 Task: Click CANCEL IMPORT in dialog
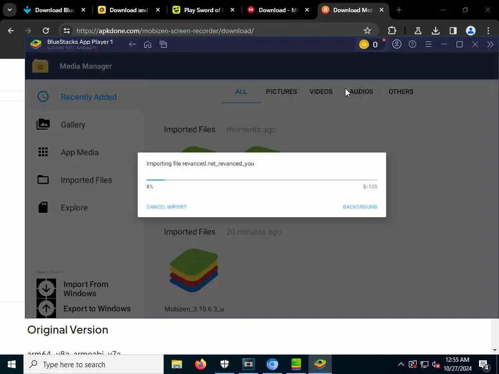[x=167, y=207]
